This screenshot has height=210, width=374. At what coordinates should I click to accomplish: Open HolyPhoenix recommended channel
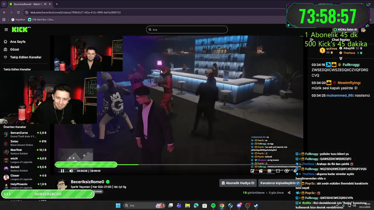[25, 186]
